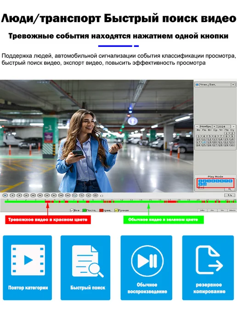Click the repeat loop icon
This screenshot has width=237, height=316.
[x=74, y=196]
